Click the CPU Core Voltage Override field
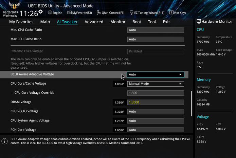The width and height of the screenshot is (236, 158). (156, 93)
